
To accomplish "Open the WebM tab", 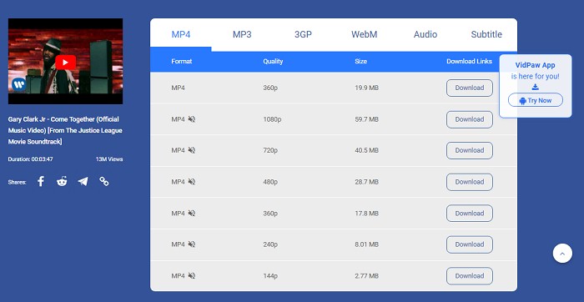I will coord(365,35).
